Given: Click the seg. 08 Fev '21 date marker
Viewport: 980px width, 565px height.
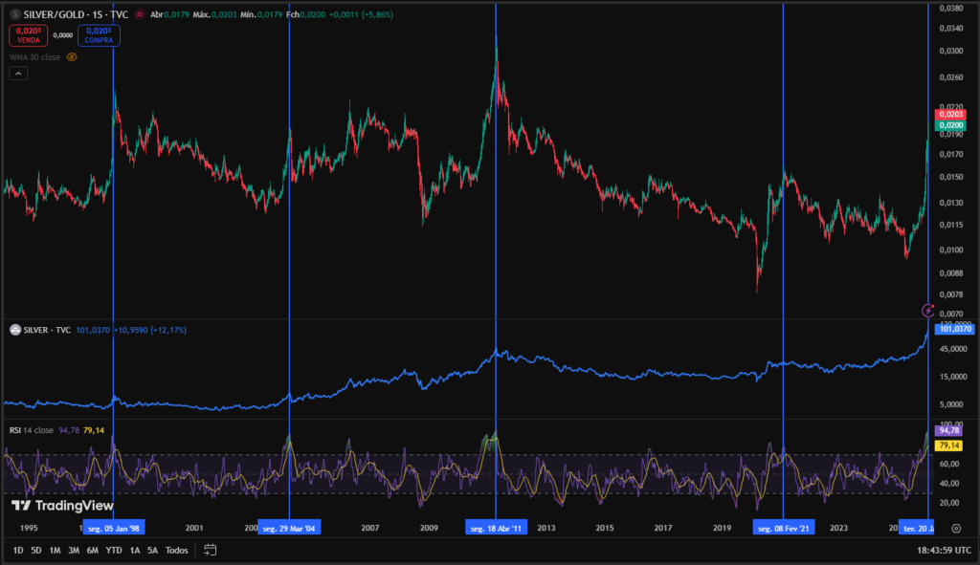Looking at the screenshot, I should 783,526.
